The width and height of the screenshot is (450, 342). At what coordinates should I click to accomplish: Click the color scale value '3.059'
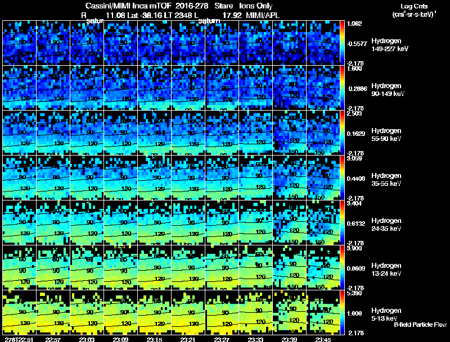355,158
